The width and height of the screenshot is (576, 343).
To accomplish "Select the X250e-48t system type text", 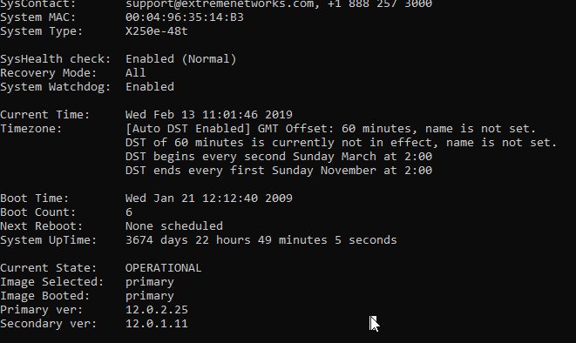I will tap(157, 31).
